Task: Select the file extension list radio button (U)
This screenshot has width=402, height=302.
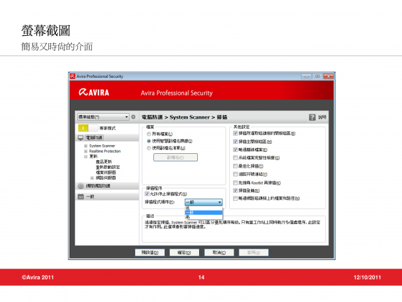Action: (x=149, y=148)
